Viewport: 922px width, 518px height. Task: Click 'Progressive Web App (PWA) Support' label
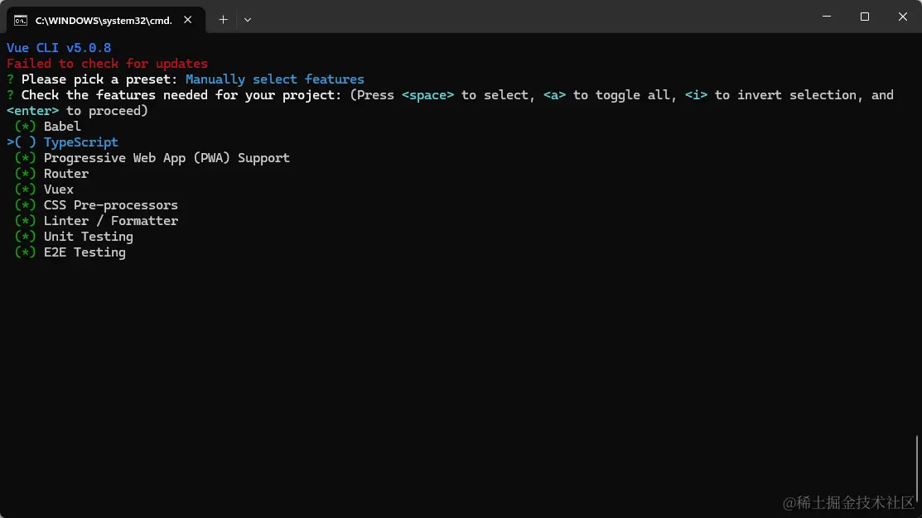[x=167, y=159]
